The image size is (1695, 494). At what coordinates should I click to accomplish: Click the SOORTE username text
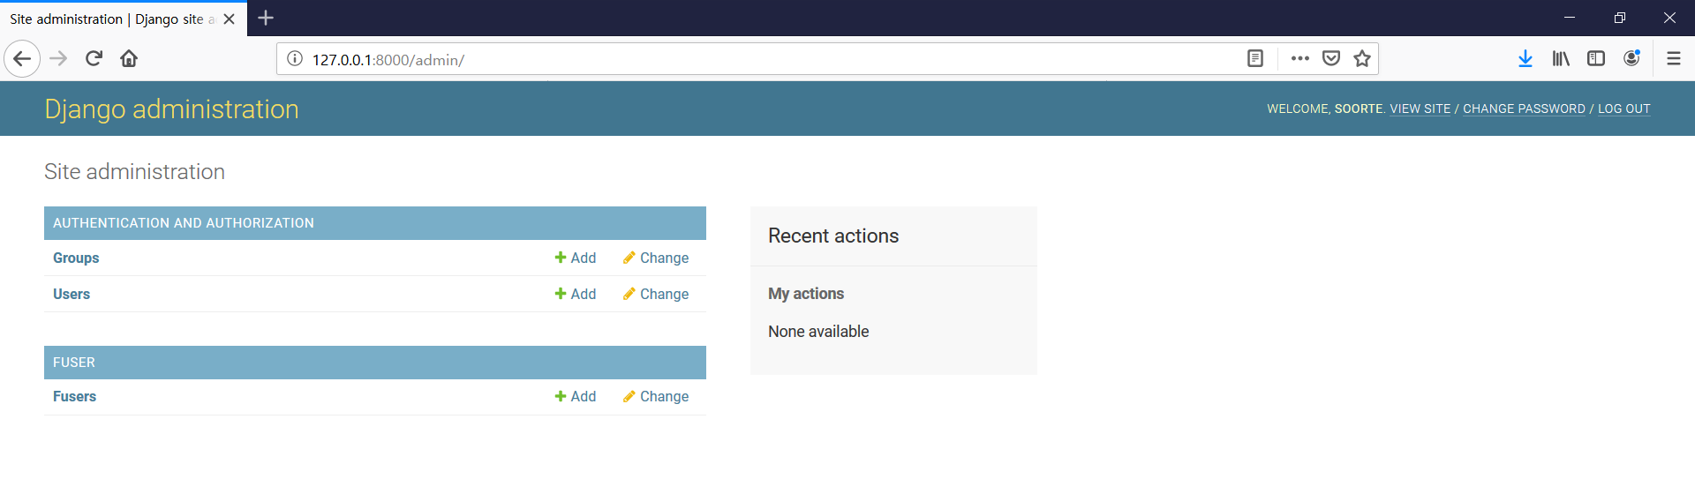click(x=1359, y=109)
